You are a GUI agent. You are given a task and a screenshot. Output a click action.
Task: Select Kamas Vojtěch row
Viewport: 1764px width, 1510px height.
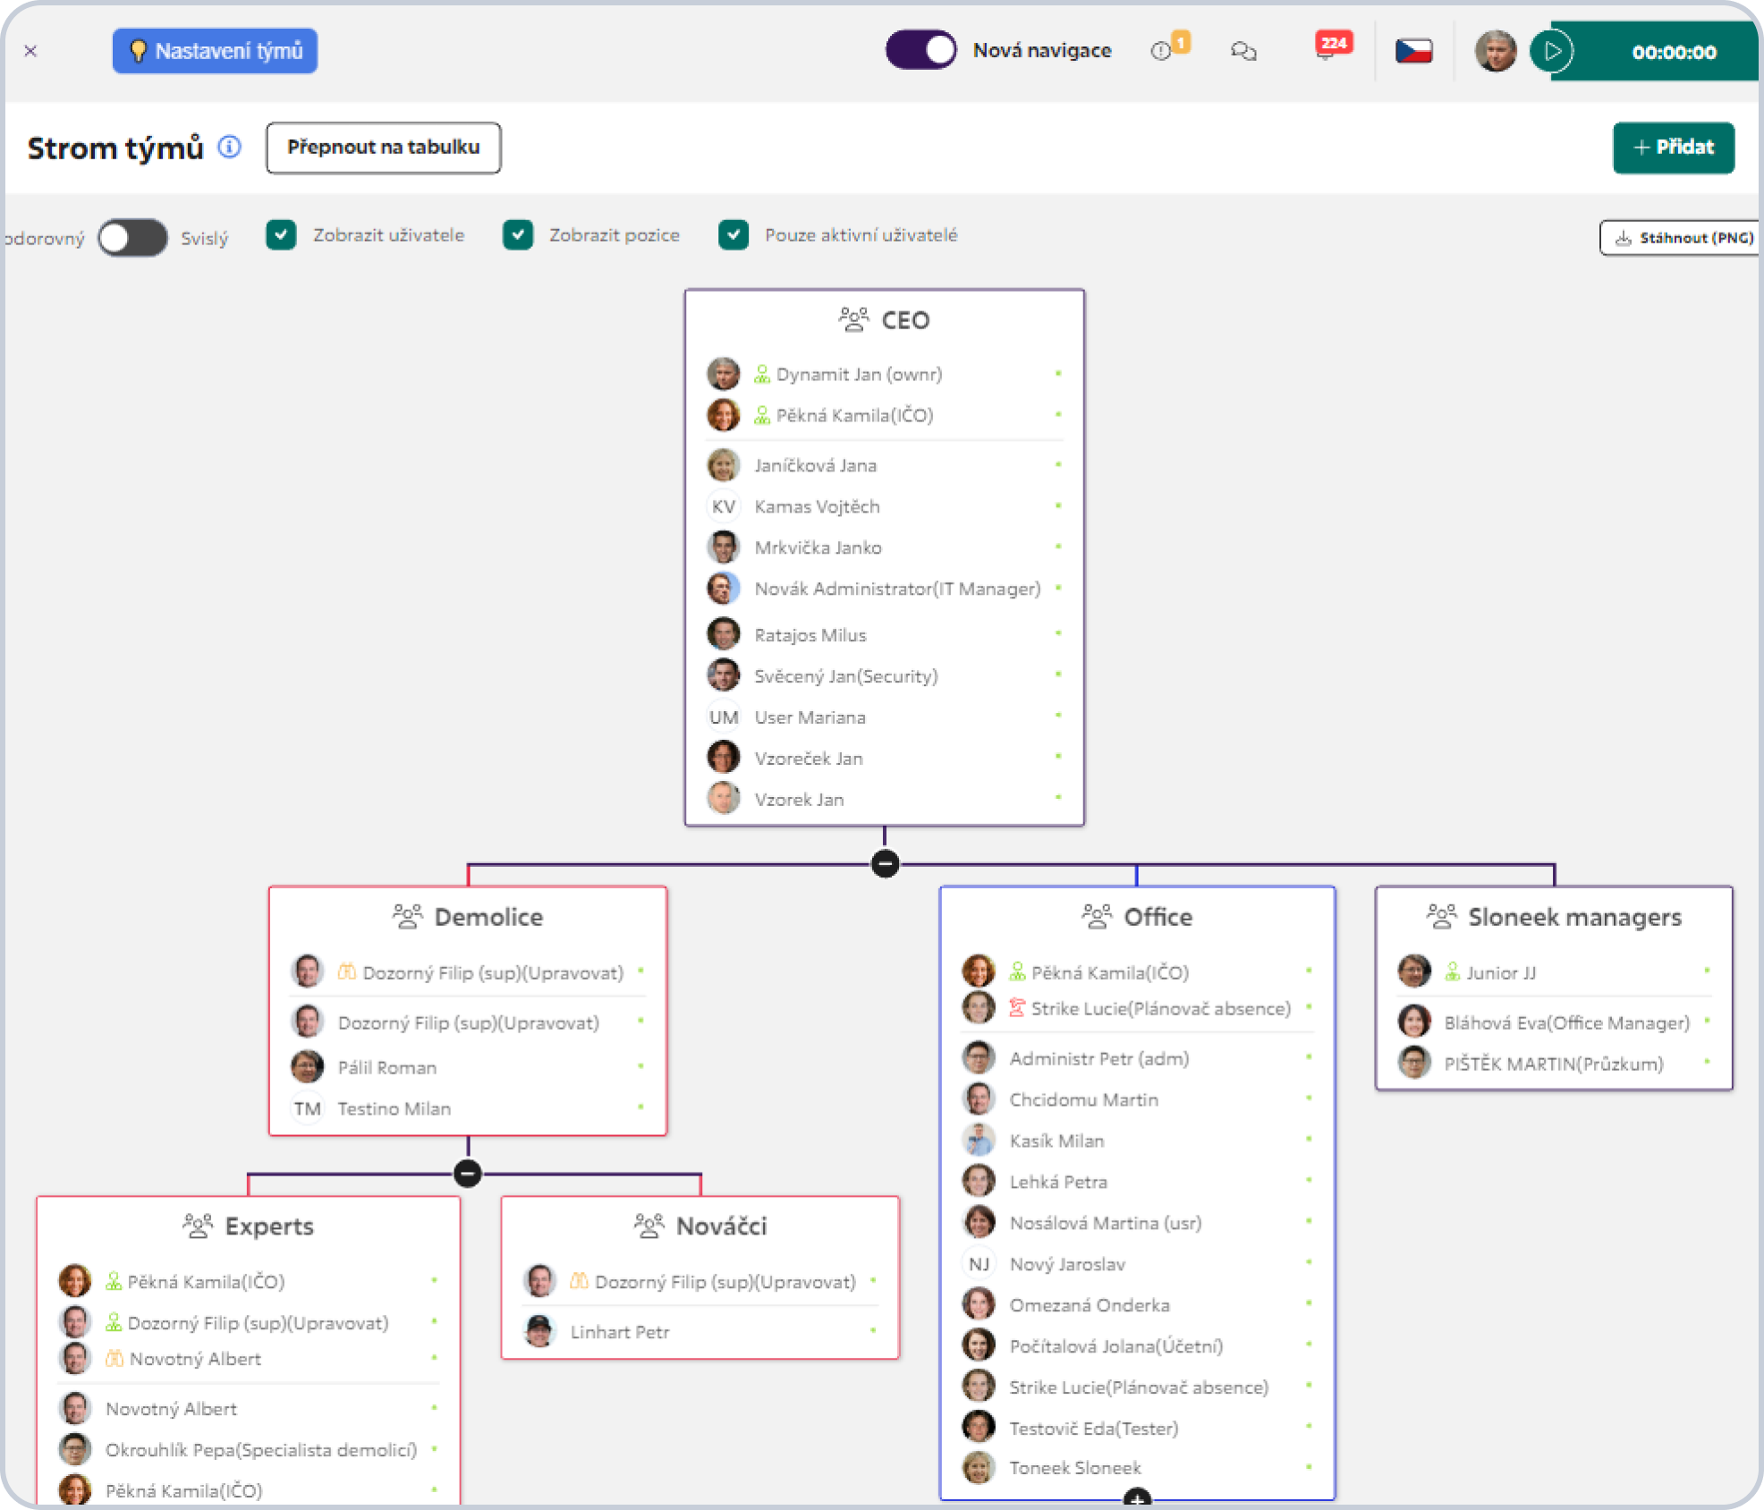885,506
